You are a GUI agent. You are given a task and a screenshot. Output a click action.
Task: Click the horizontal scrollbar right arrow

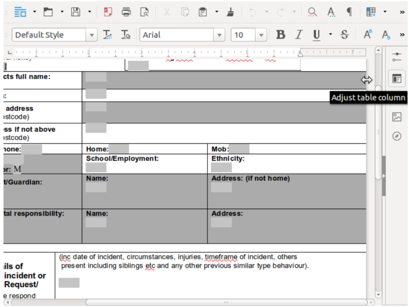[371, 302]
